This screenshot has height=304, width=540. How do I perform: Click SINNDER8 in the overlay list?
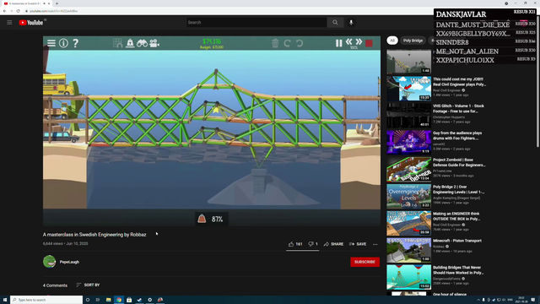[x=452, y=42]
